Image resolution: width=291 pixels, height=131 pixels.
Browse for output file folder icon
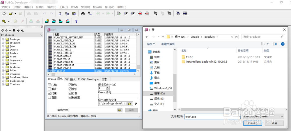coord(120,110)
